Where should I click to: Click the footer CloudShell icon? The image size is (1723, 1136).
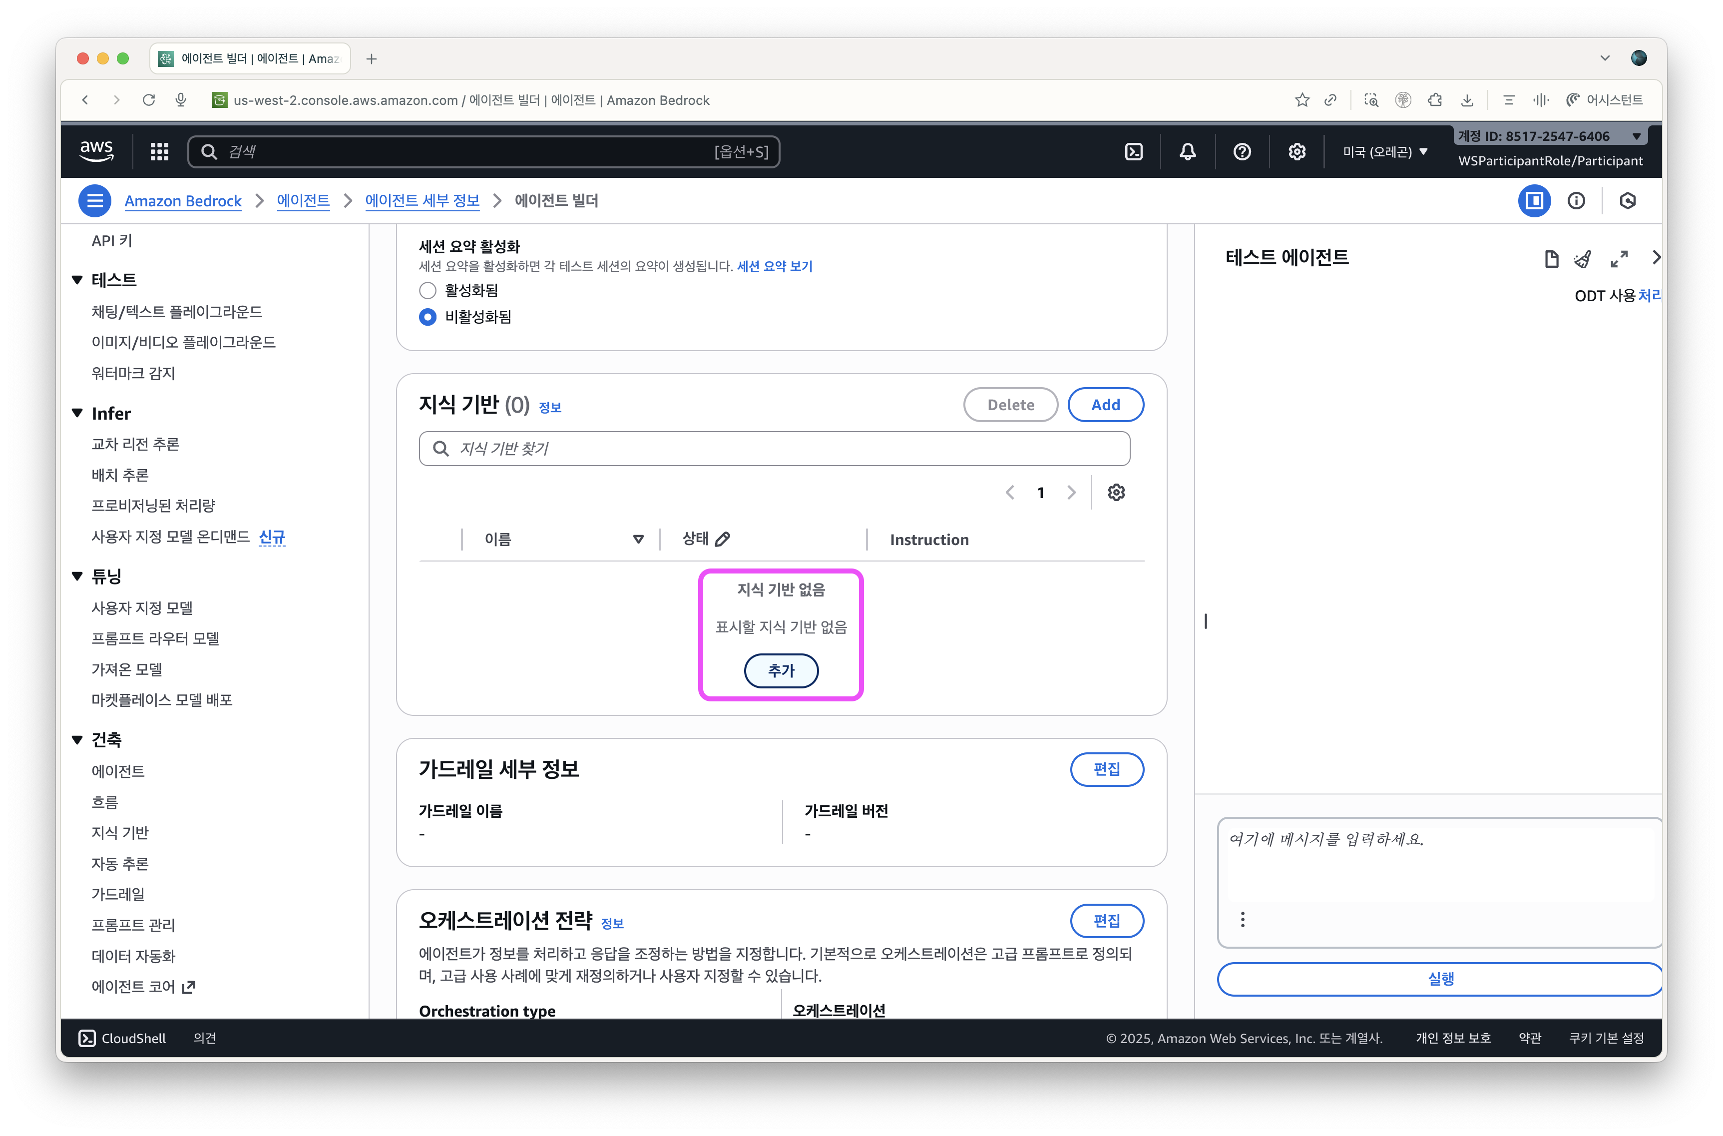(x=87, y=1038)
